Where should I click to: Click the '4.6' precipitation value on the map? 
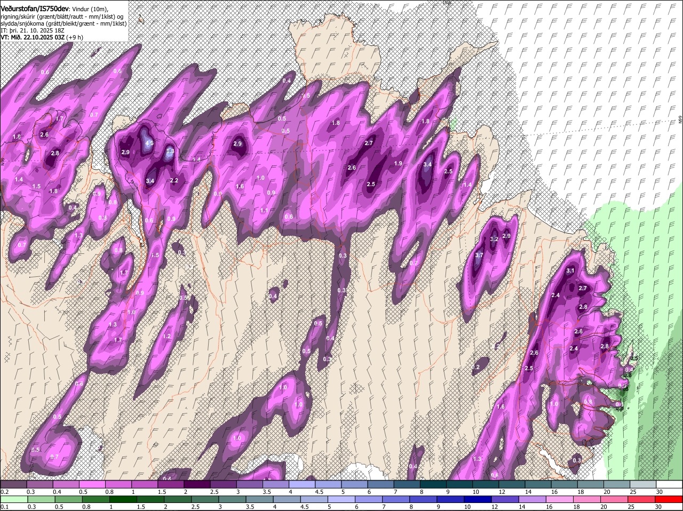[149, 143]
